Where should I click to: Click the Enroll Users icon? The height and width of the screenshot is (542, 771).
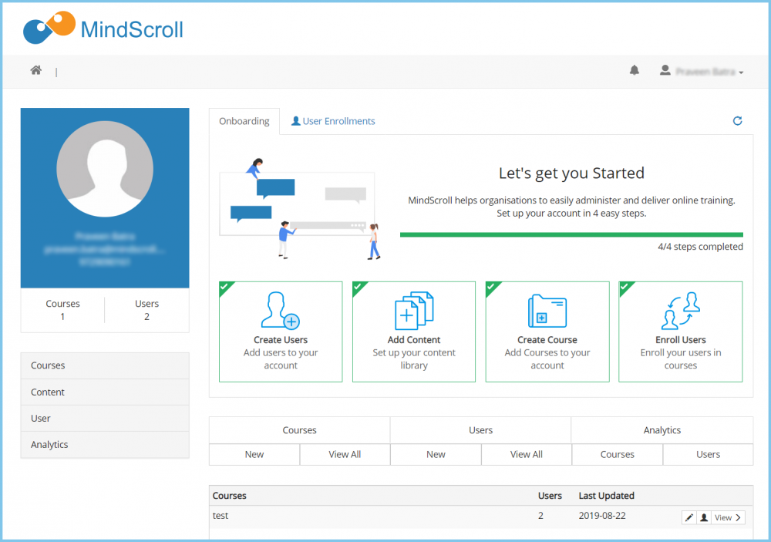pyautogui.click(x=681, y=311)
